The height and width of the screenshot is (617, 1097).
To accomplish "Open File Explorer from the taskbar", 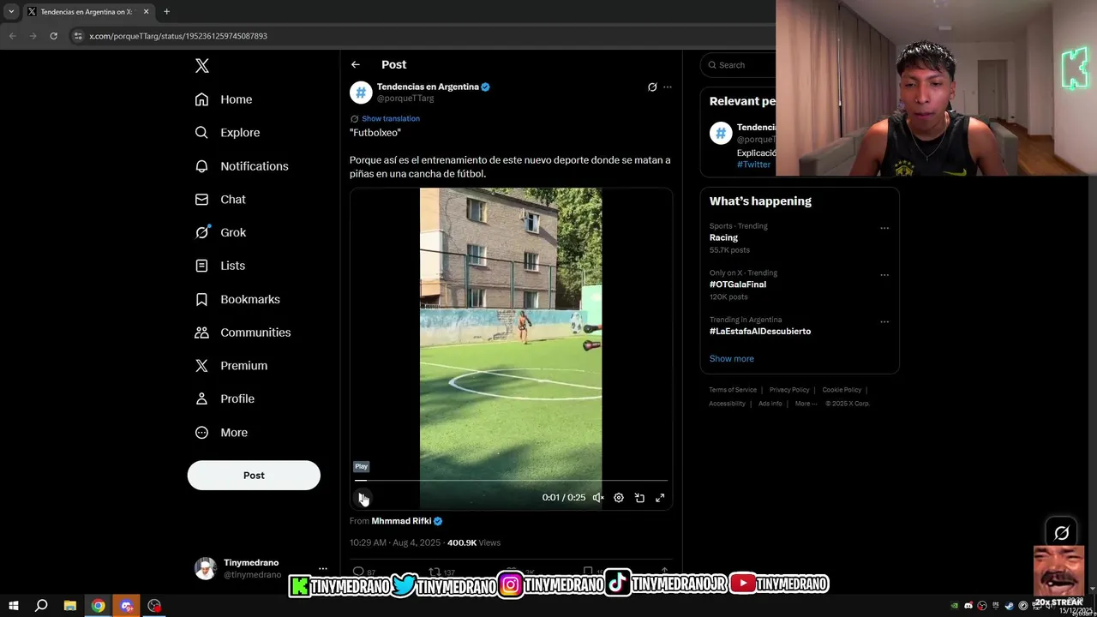I will [70, 606].
